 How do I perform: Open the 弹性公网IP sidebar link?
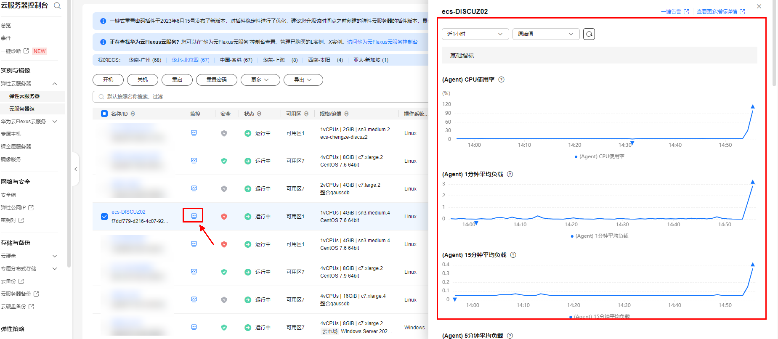click(17, 208)
